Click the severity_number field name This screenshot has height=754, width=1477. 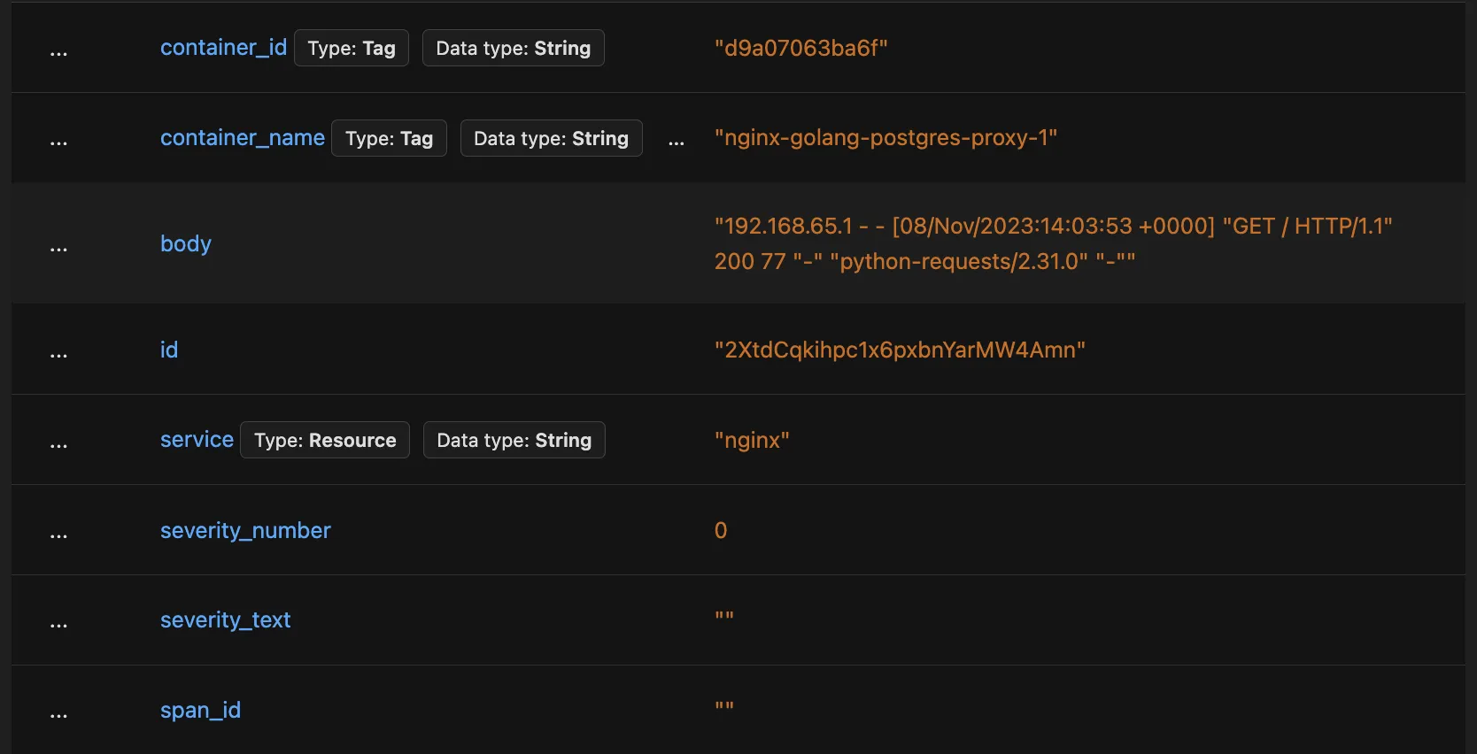(x=245, y=530)
